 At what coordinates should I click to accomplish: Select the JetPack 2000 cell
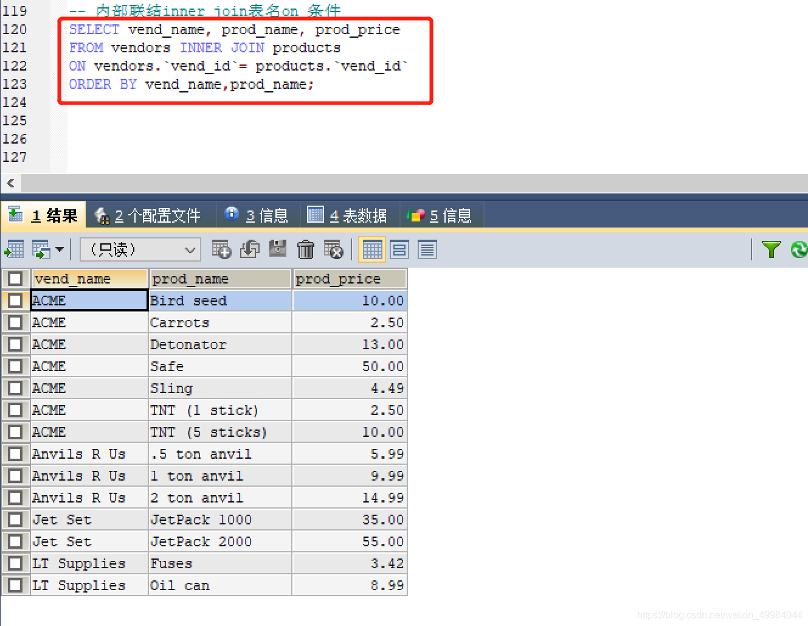click(220, 541)
